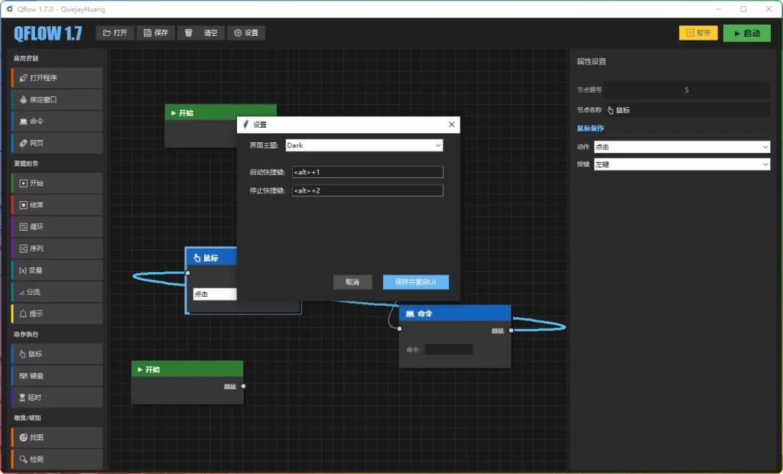Click the 打开程序 (open program) component
Viewport: 783px width, 474px height.
(x=57, y=78)
